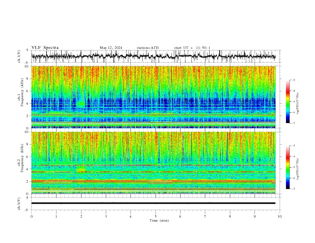The image size is (315, 243).
Task: Click the "5" tick on the ch.1(V) axis
Action: pyautogui.click(x=27, y=50)
